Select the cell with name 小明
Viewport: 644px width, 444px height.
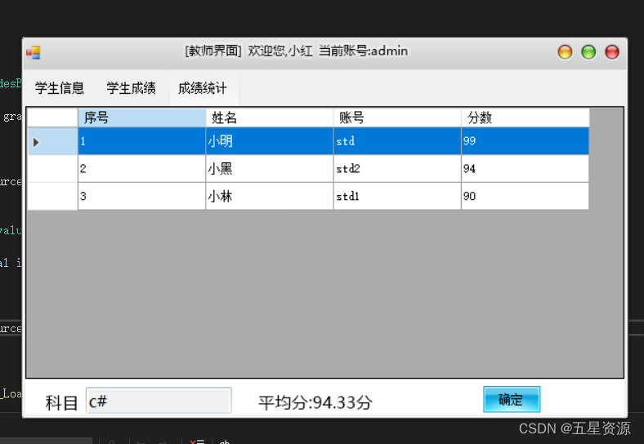pyautogui.click(x=270, y=141)
